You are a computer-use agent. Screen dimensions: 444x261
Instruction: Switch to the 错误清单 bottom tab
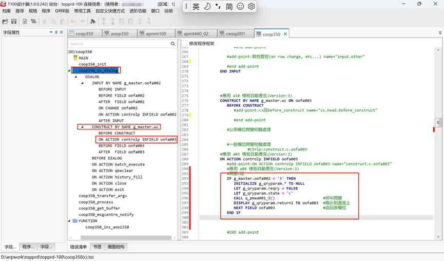(79, 247)
